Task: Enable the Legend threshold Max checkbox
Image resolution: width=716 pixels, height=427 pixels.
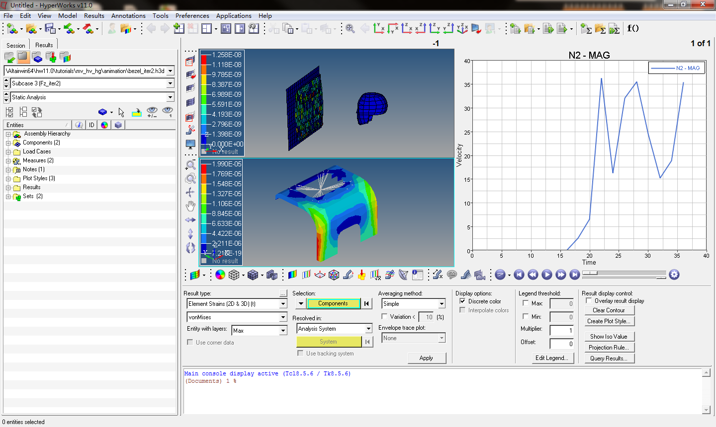Action: point(526,303)
